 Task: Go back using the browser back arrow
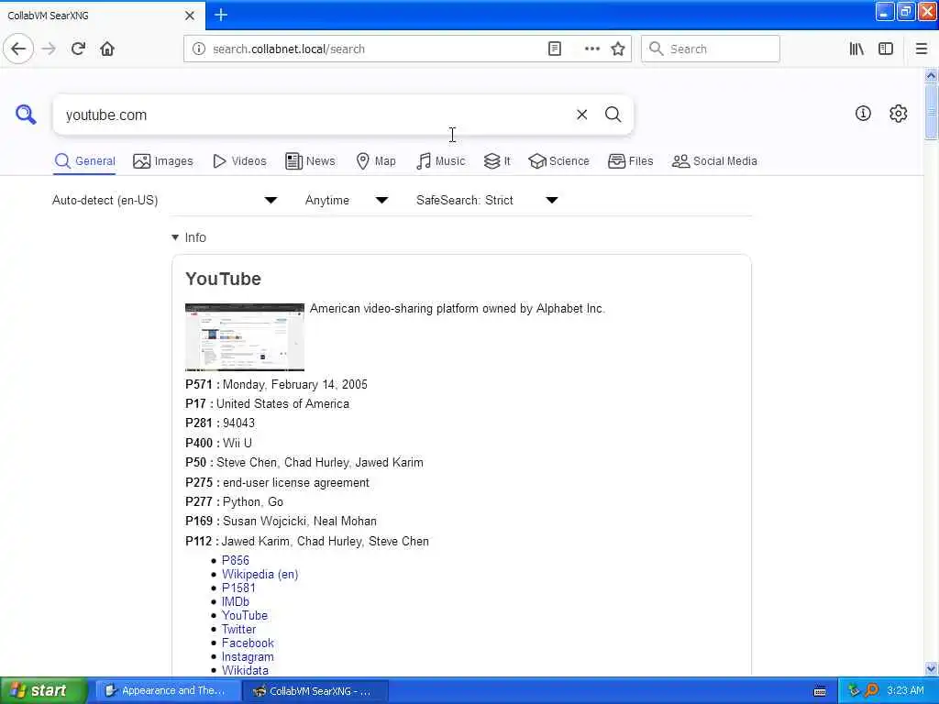[18, 49]
